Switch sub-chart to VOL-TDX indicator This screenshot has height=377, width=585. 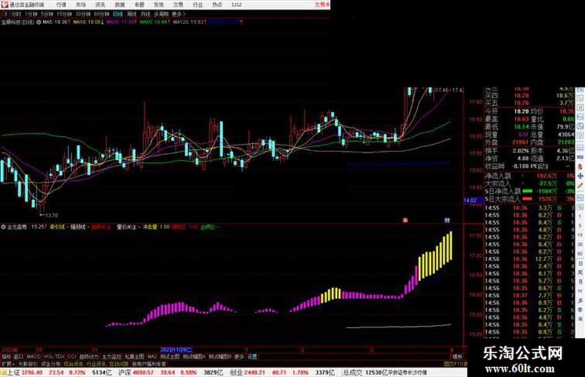(x=54, y=357)
